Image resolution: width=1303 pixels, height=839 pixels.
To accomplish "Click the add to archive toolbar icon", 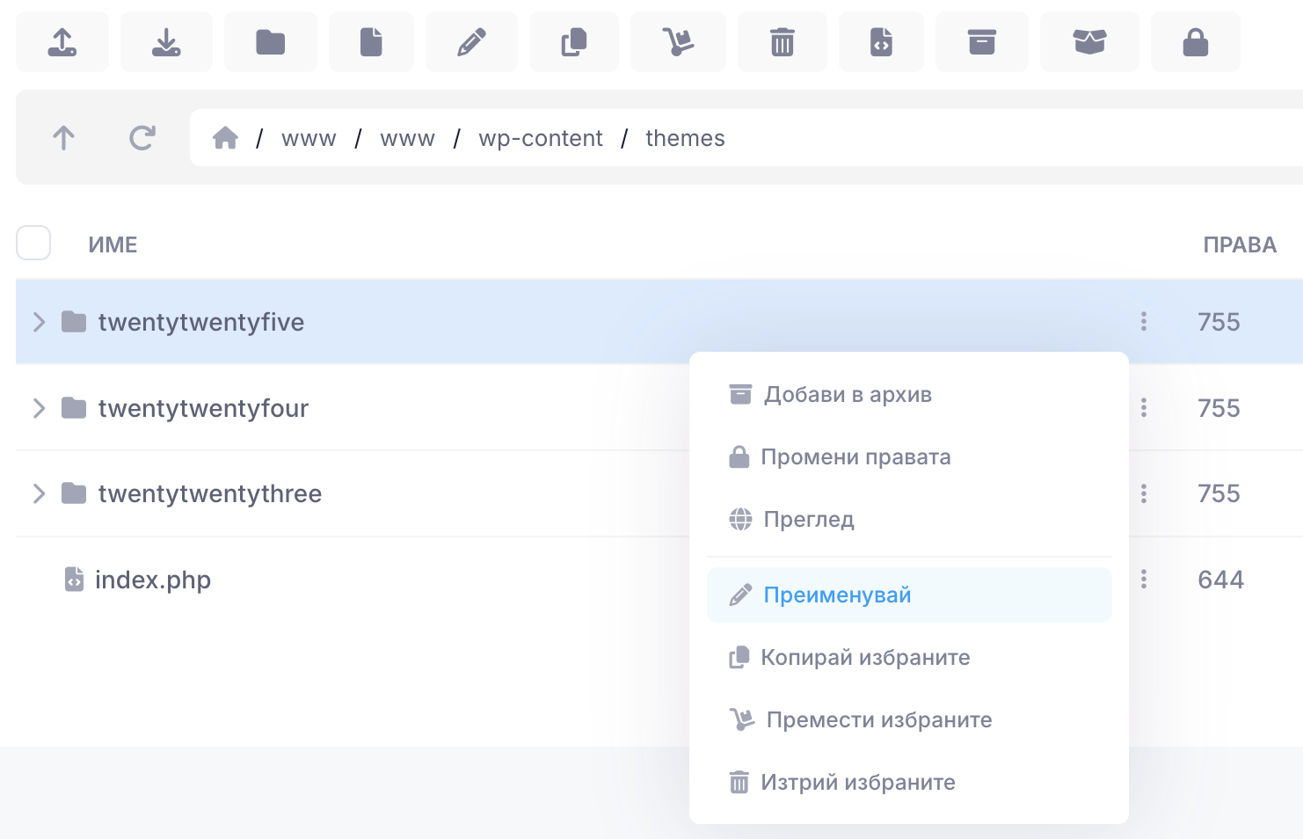I will click(982, 42).
